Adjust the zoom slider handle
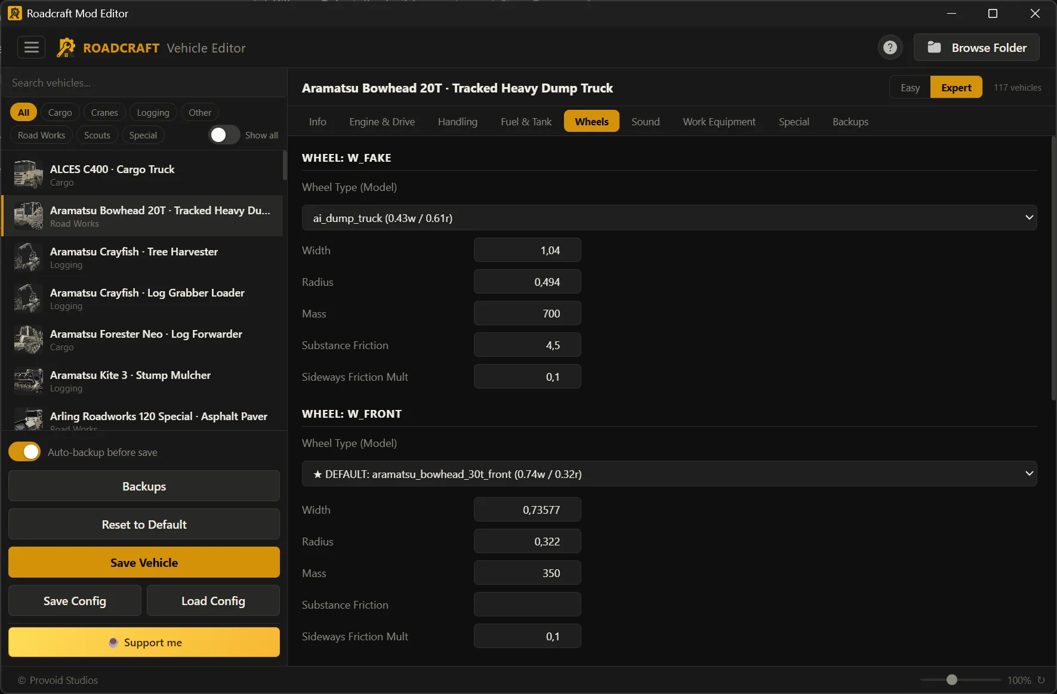The height and width of the screenshot is (694, 1057). click(x=952, y=680)
